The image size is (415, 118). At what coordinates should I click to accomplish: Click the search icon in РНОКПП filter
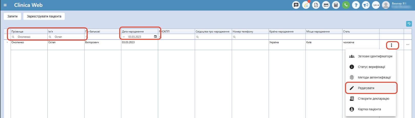[160, 37]
